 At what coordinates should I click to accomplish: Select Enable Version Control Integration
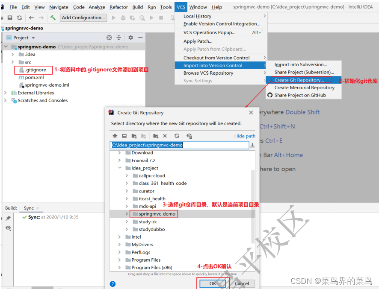[221, 23]
